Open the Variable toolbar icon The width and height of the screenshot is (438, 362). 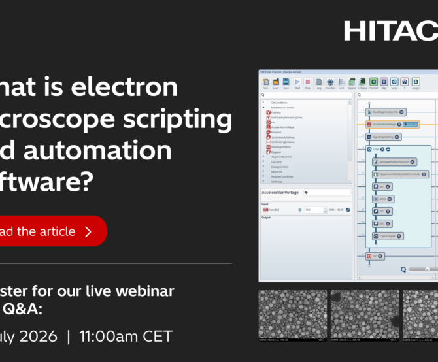330,82
